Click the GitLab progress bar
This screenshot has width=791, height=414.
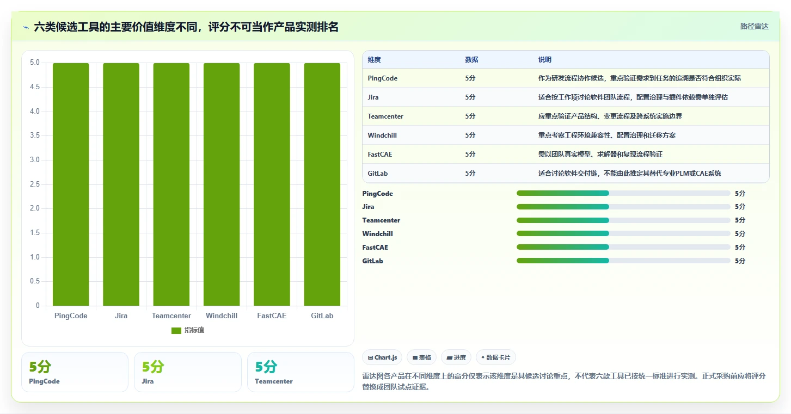623,261
